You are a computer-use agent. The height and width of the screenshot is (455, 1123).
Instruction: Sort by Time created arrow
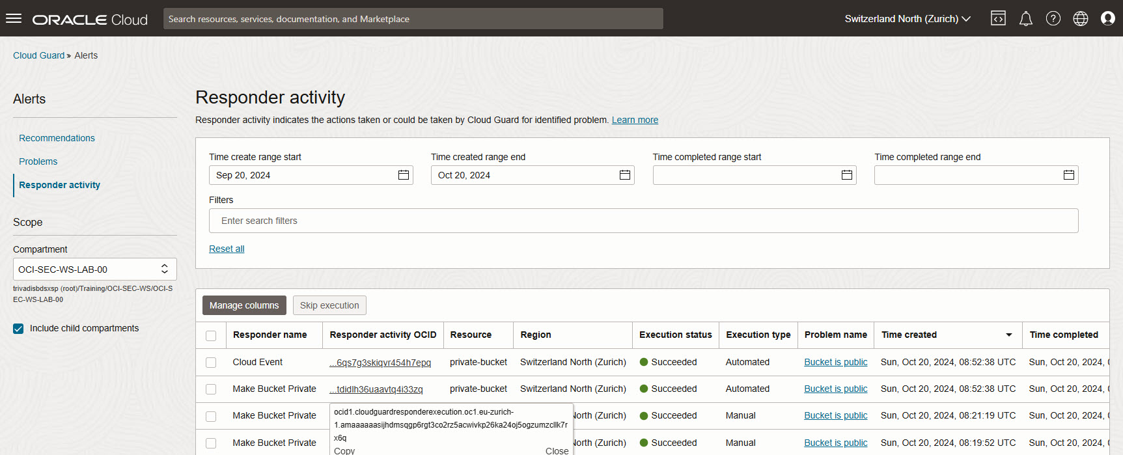point(1009,335)
